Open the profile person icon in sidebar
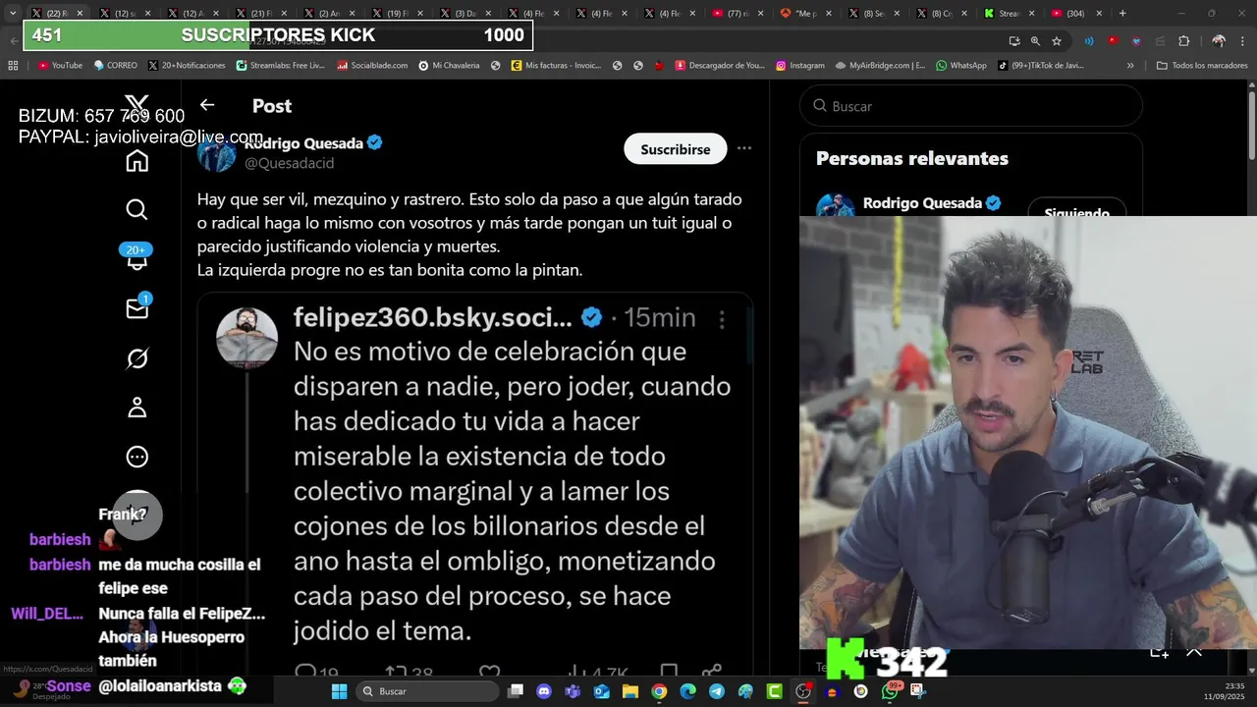1257x707 pixels. coord(137,408)
